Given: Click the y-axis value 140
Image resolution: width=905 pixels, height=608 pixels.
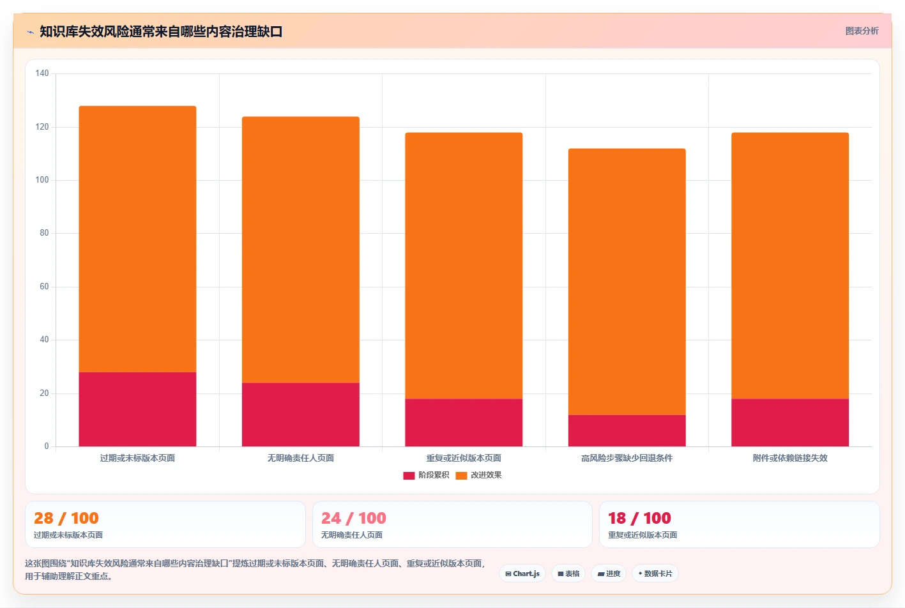Looking at the screenshot, I should pos(42,73).
